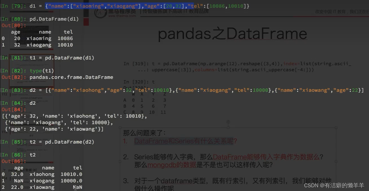Click question 1 'DataFrame和Series有什么关系呢?'
The height and width of the screenshot is (191, 369).
click(x=186, y=141)
